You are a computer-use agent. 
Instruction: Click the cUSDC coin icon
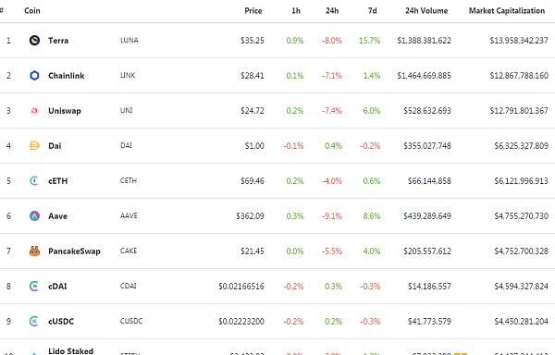[34, 321]
